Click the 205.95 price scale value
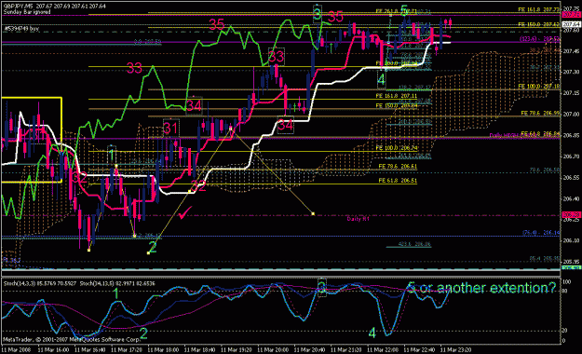Screen dimensions: 582x354 (571, 262)
